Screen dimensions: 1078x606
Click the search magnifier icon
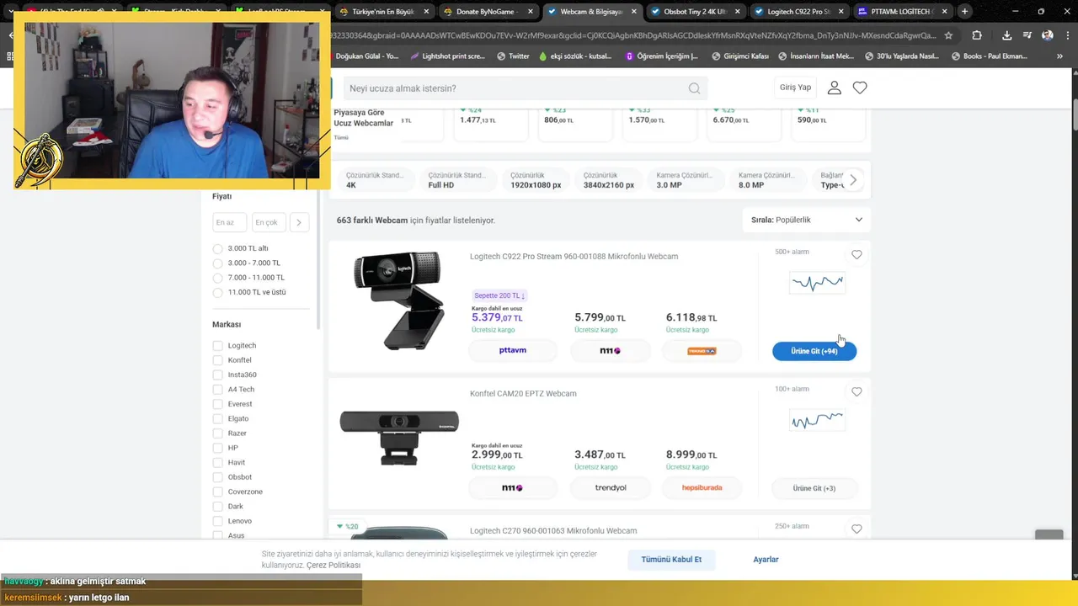coord(694,88)
